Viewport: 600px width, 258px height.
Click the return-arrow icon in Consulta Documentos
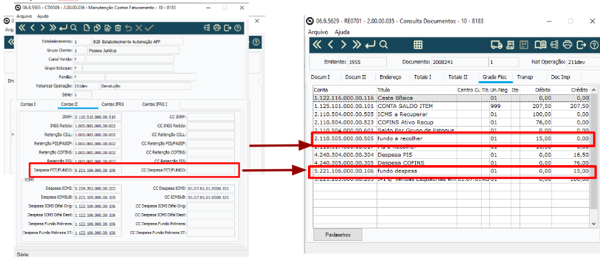tap(370, 45)
